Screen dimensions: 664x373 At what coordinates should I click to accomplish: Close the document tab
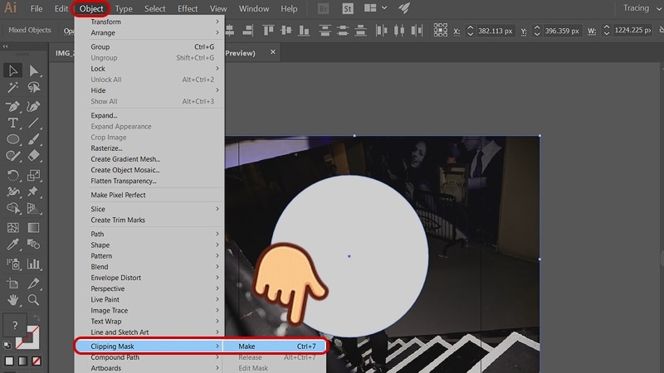(x=273, y=52)
